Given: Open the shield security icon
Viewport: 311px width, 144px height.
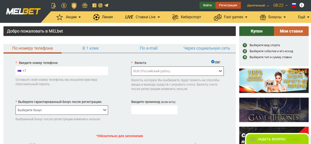Looking at the screenshot, I should (x=74, y=5).
